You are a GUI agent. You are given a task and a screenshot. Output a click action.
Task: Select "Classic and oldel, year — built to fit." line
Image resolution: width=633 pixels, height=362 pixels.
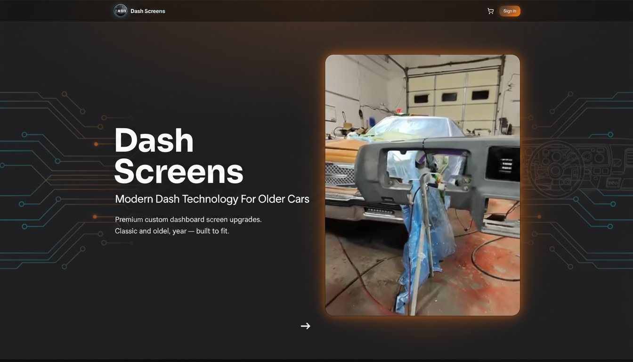[172, 231]
